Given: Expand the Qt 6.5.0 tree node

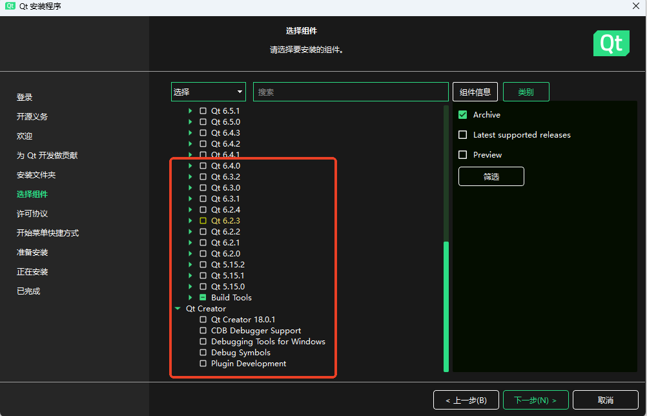Looking at the screenshot, I should coord(190,121).
